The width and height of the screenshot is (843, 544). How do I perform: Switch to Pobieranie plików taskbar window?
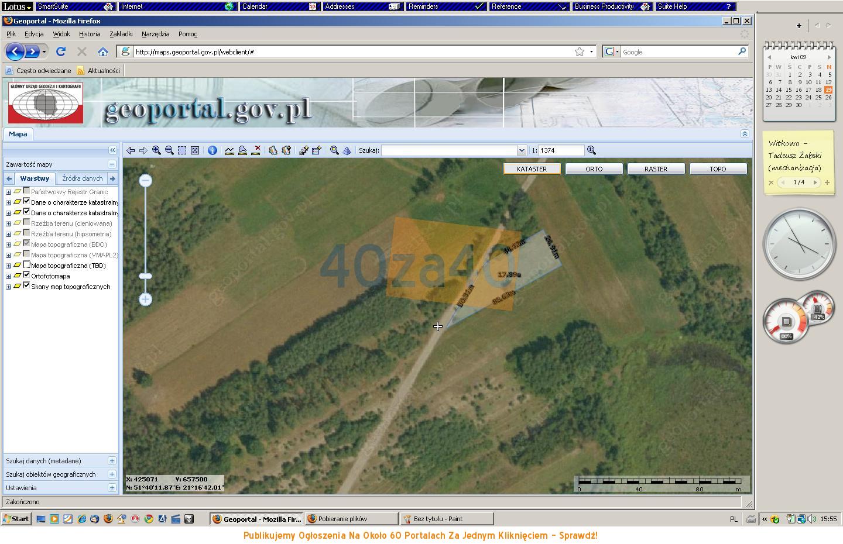click(351, 518)
